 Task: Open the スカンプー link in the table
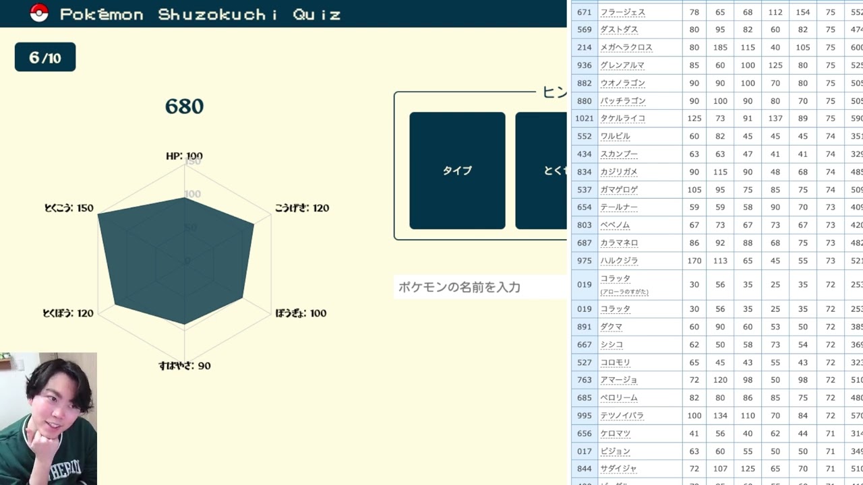[619, 154]
